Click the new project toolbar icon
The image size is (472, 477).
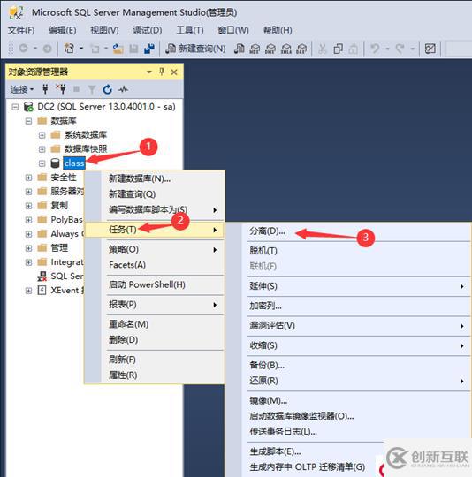coord(69,48)
